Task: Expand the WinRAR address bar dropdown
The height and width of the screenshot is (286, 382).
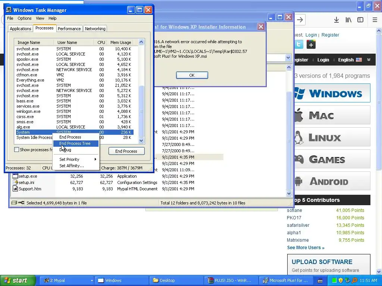Action: coord(288,58)
